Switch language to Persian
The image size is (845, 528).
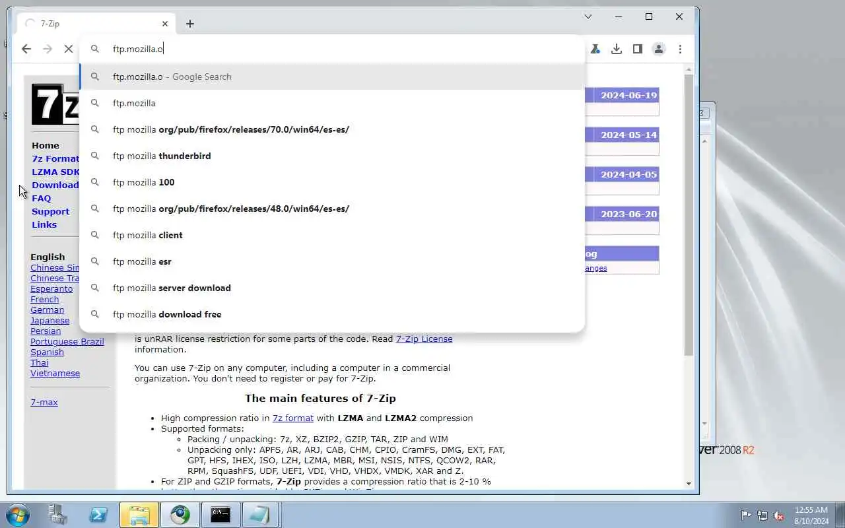(46, 331)
